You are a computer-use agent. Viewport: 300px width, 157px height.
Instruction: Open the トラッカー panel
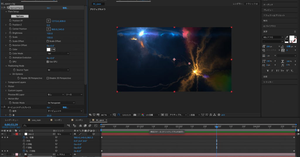click(268, 82)
